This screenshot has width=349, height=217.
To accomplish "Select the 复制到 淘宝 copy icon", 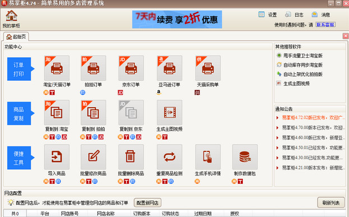I will click(x=57, y=112).
